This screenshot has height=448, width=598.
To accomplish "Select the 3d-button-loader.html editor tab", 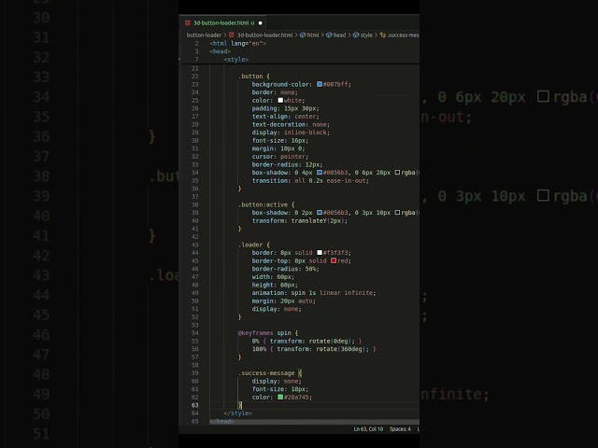I will pos(223,22).
